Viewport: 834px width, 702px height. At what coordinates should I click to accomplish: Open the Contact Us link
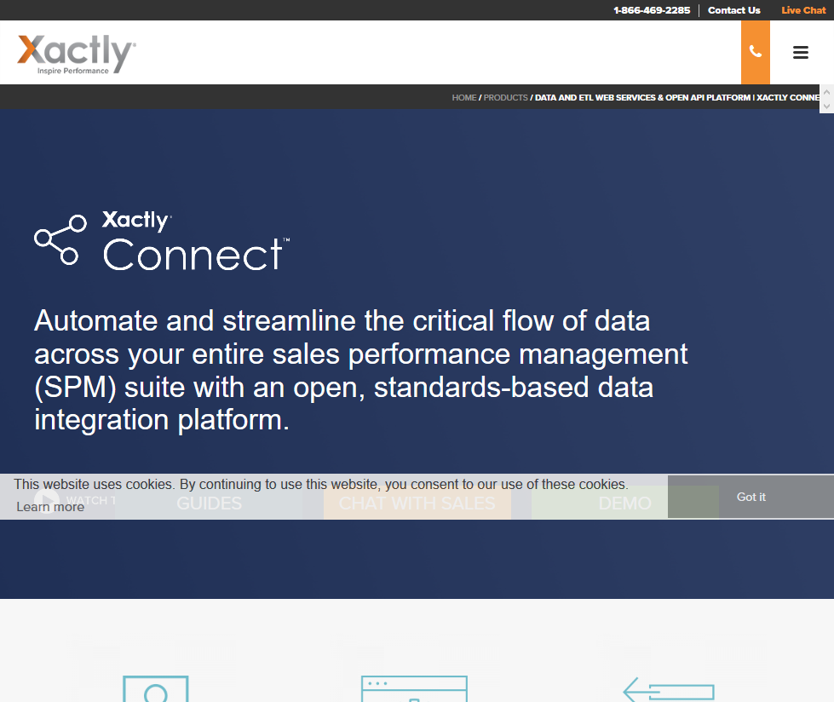pyautogui.click(x=734, y=10)
